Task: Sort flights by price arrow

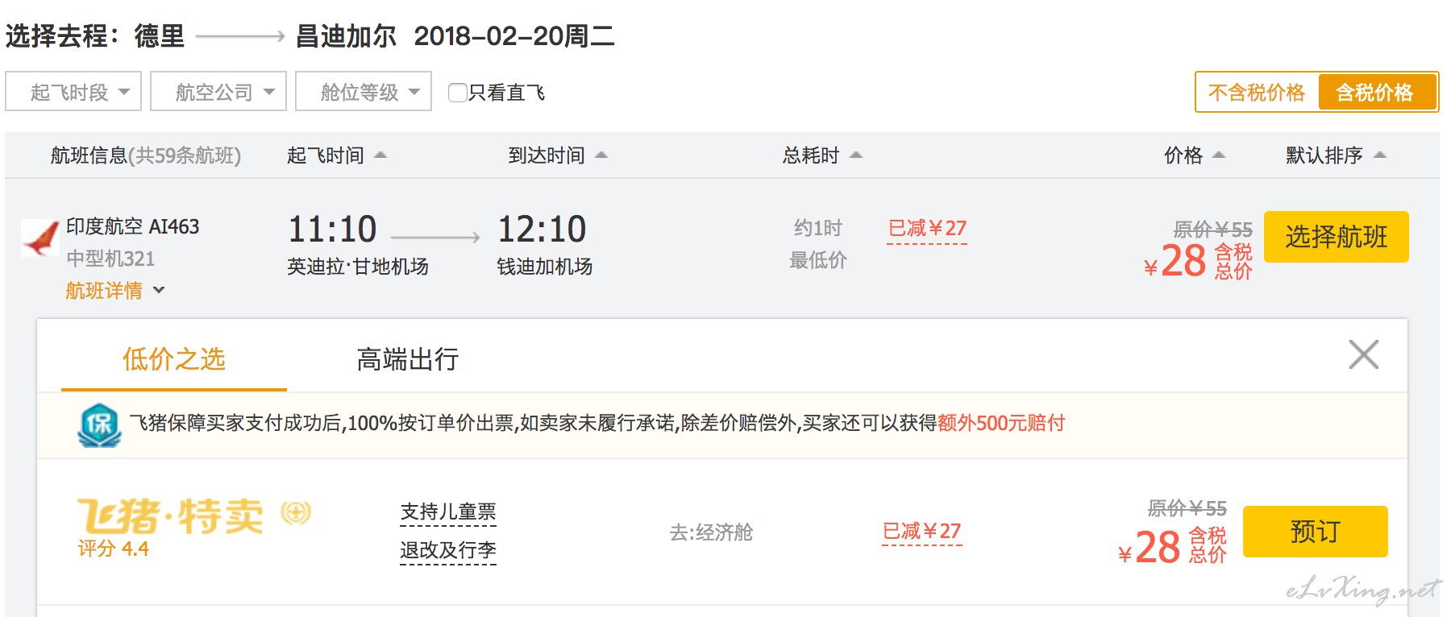Action: coord(1219,155)
